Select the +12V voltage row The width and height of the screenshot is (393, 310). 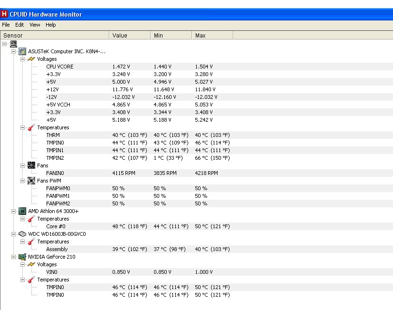coord(219,89)
